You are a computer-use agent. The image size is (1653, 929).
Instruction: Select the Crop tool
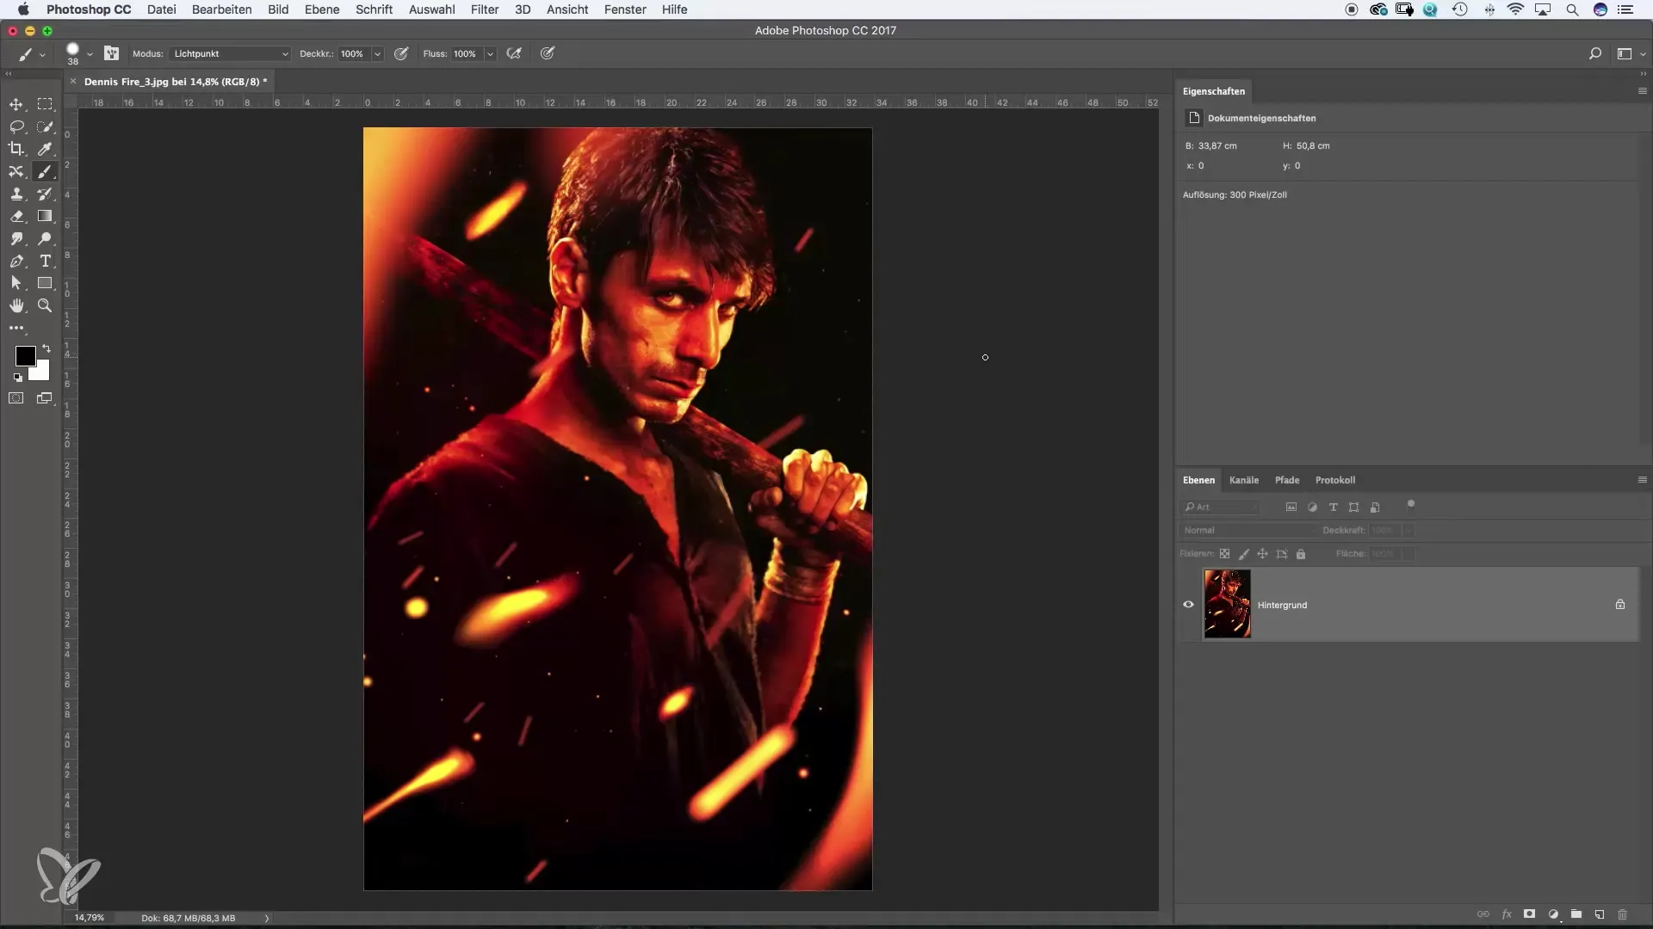coord(16,149)
